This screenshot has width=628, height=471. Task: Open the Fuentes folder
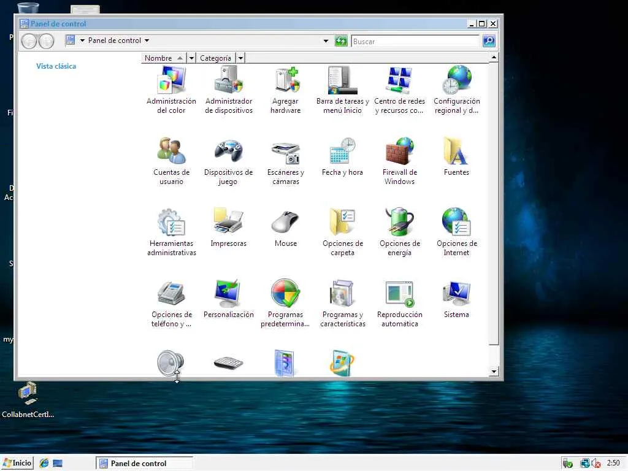(456, 157)
